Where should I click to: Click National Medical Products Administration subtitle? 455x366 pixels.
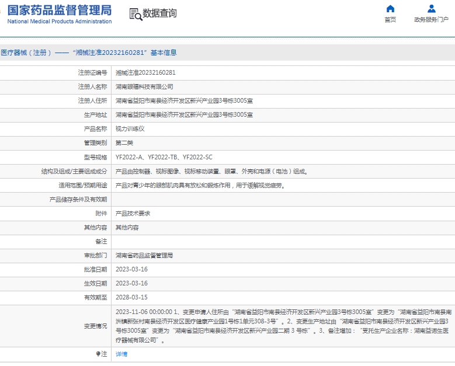[60, 22]
